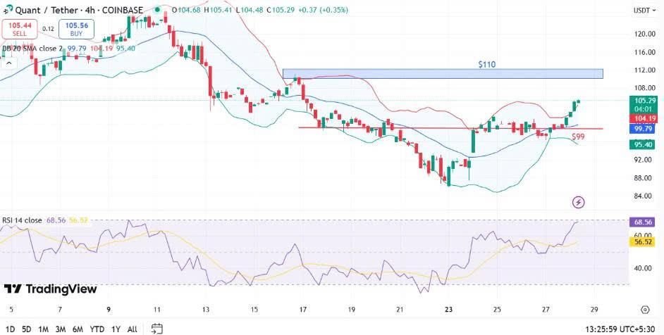
Task: Select the 1D time range
Action: (10, 329)
